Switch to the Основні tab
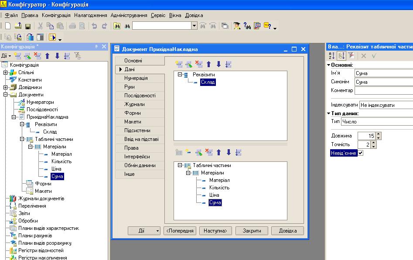This screenshot has width=413, height=260. click(x=140, y=61)
